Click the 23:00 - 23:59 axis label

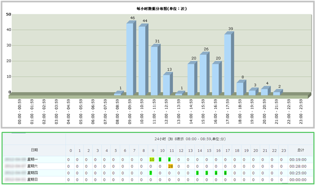coord(301,111)
